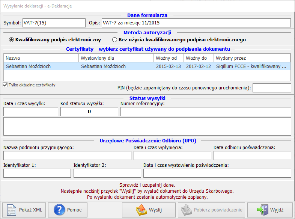Click the Numer referencyjny field
Screen dimensions: 295x219
pyautogui.click(x=206, y=112)
